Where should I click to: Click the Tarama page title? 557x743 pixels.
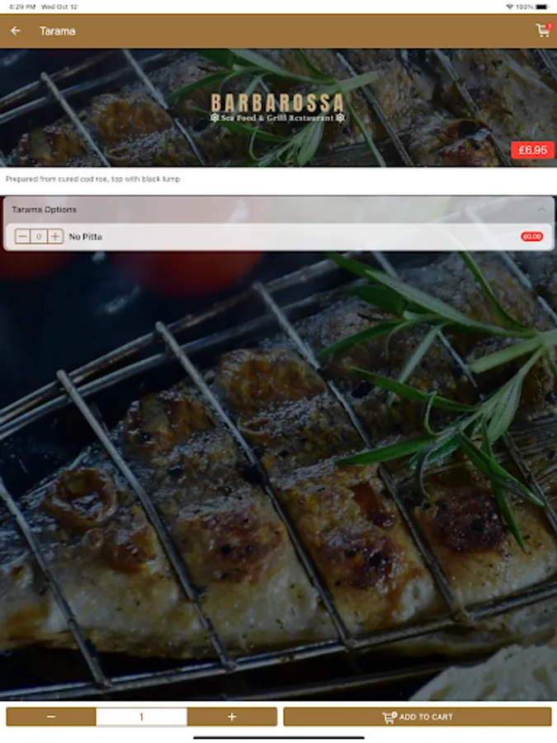57,31
